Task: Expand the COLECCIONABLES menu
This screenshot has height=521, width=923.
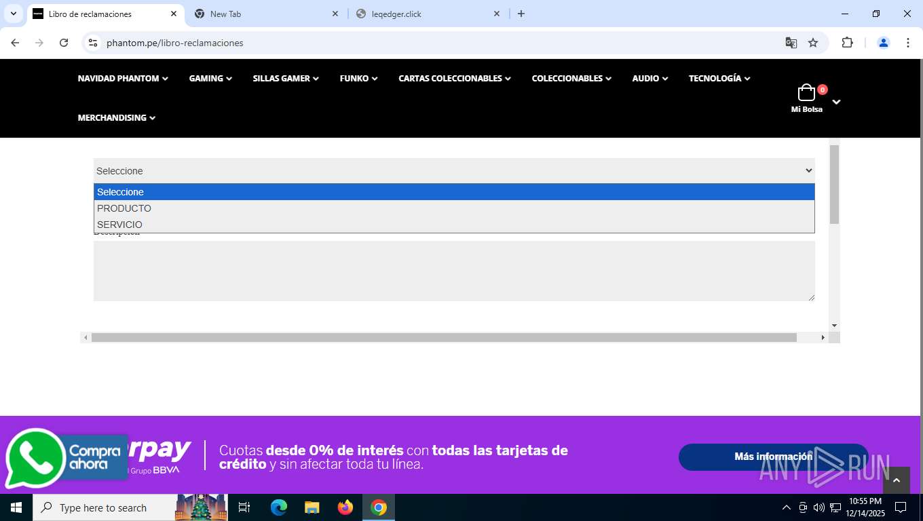Action: [571, 79]
